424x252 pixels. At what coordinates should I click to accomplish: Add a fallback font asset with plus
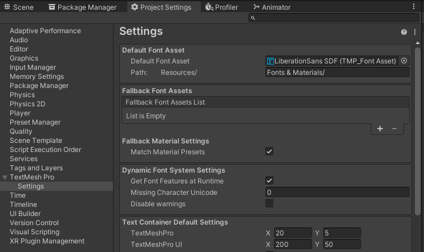pyautogui.click(x=380, y=129)
